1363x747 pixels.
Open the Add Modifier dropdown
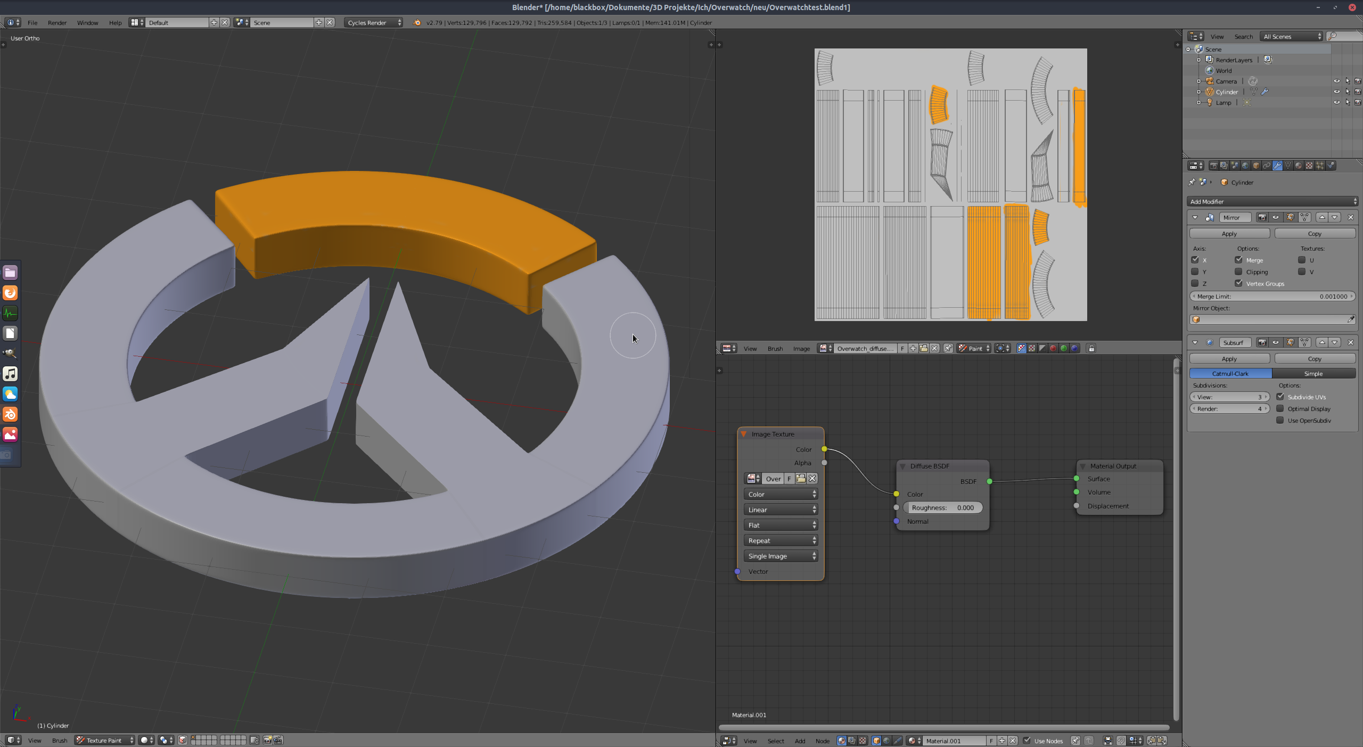[1272, 201]
